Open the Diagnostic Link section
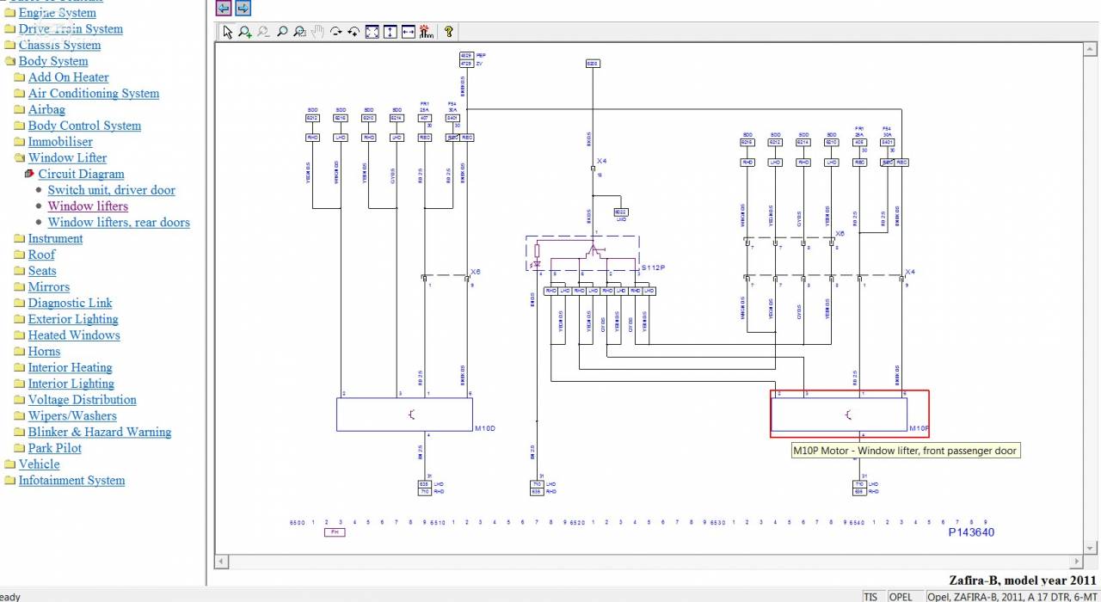Viewport: 1101px width, 602px height. coord(71,304)
